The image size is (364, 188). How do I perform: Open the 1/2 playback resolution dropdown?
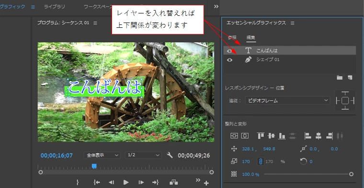[143, 155]
